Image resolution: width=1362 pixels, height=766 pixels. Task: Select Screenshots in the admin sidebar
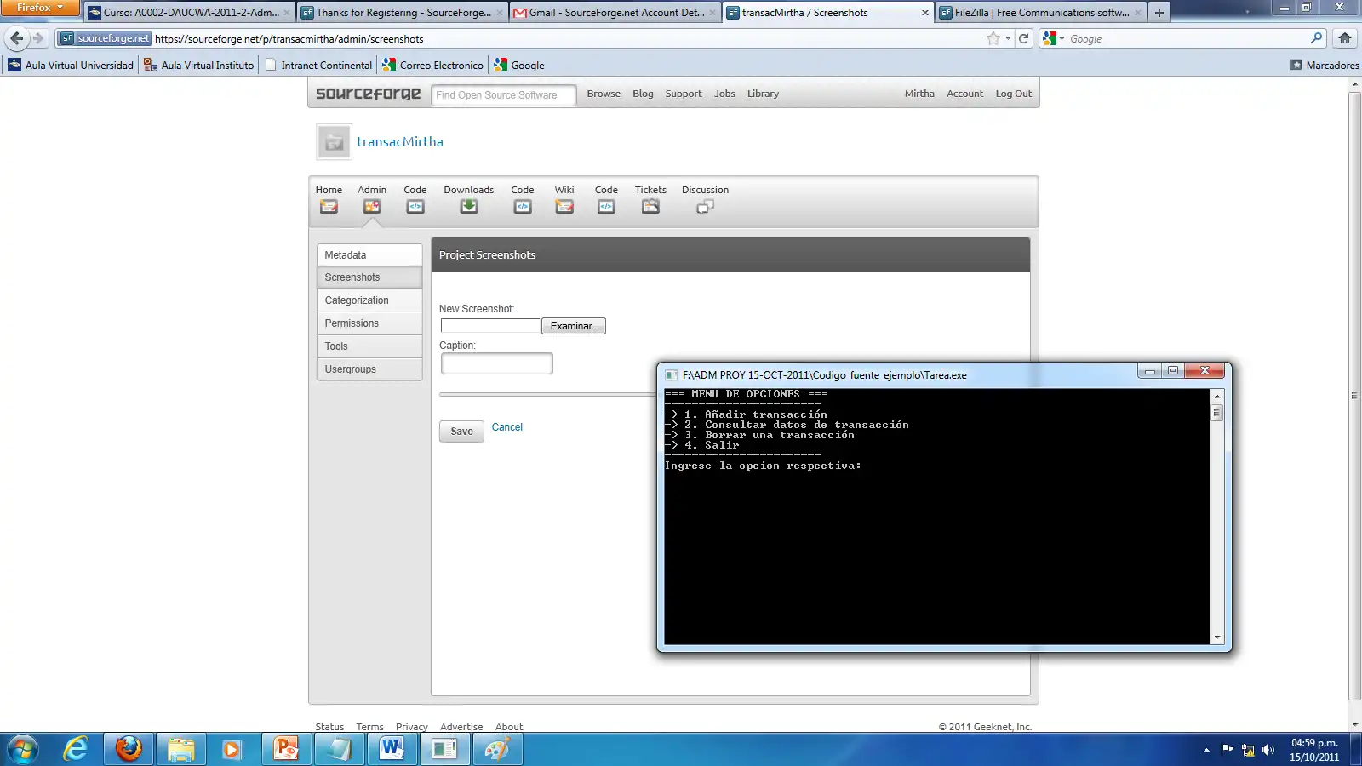coord(369,277)
